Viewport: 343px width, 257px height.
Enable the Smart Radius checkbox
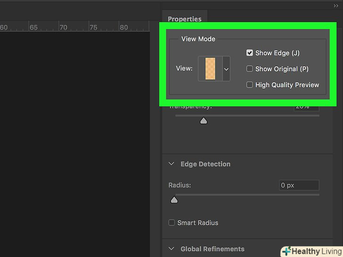[x=172, y=223]
